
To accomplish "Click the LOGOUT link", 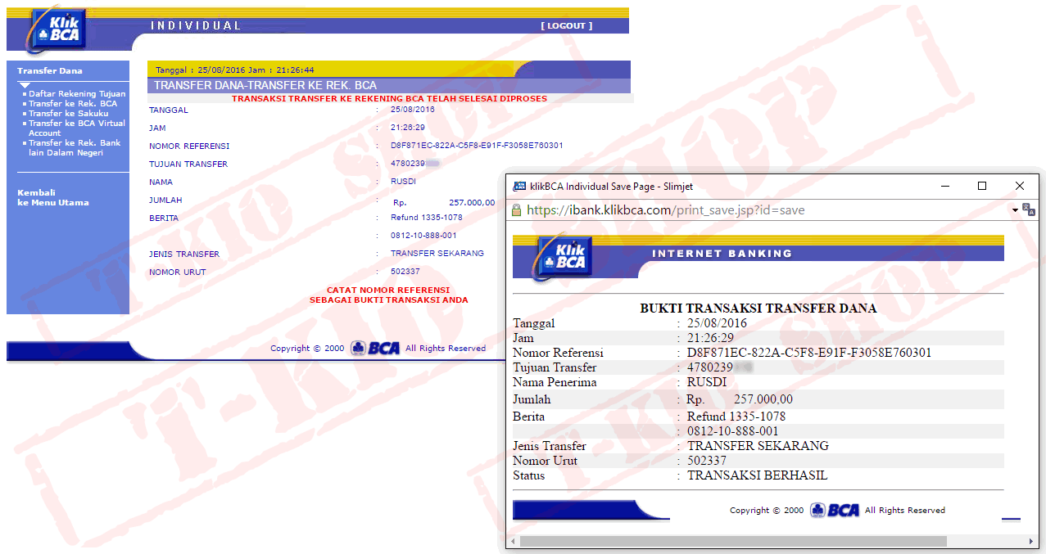I will pos(566,26).
